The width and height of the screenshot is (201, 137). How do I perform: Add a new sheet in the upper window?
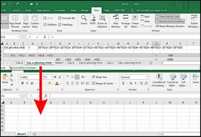coord(151,63)
